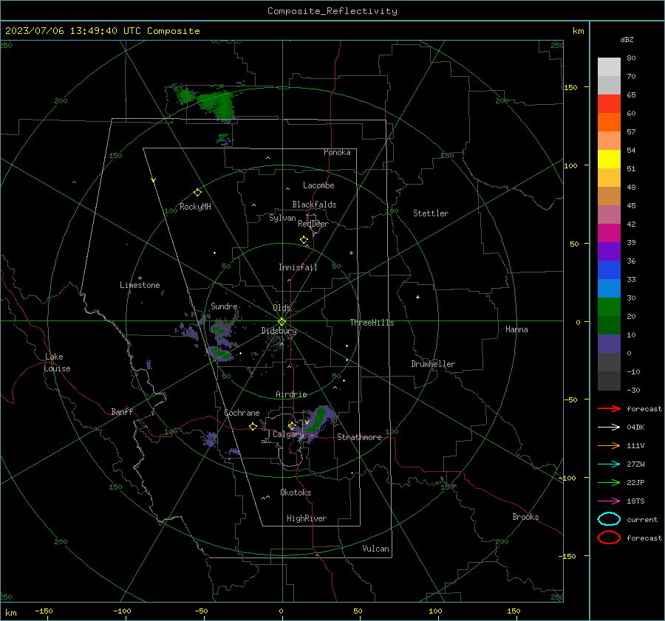
Task: Select the 33 dBZ light blue swatch
Action: (609, 288)
